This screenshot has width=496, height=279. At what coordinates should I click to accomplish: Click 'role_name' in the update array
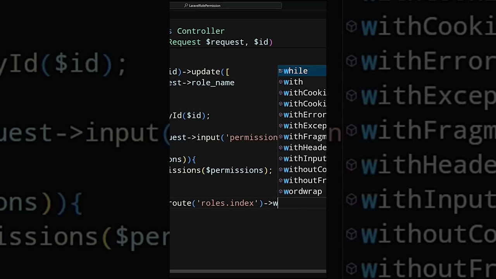pos(213,83)
